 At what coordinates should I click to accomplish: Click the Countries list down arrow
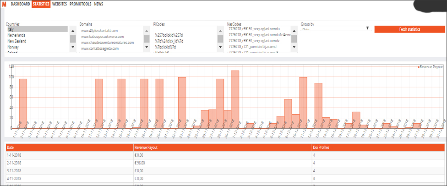(73, 47)
